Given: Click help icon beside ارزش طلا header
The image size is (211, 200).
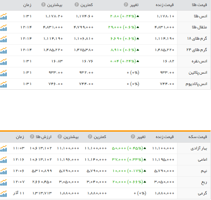Looking at the screenshot, I should coord(32,137).
